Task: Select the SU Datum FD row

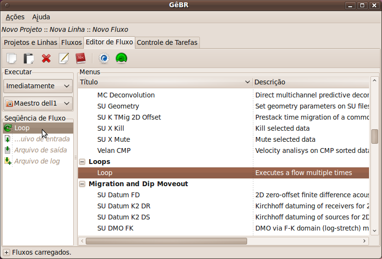Action: click(224, 195)
